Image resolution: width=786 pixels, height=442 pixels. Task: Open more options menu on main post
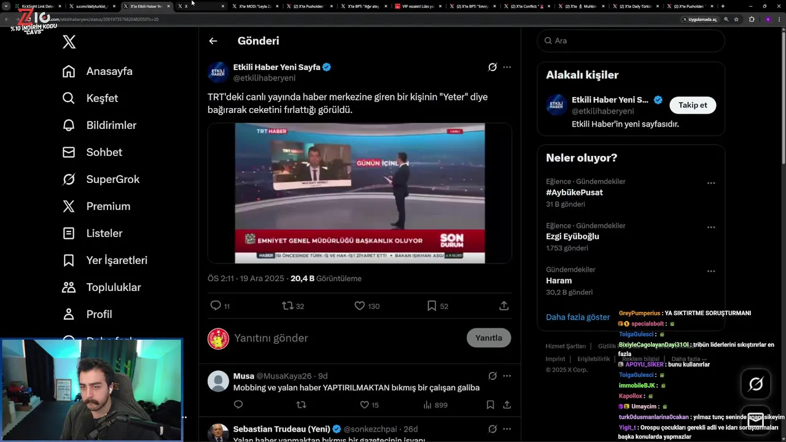tap(507, 67)
